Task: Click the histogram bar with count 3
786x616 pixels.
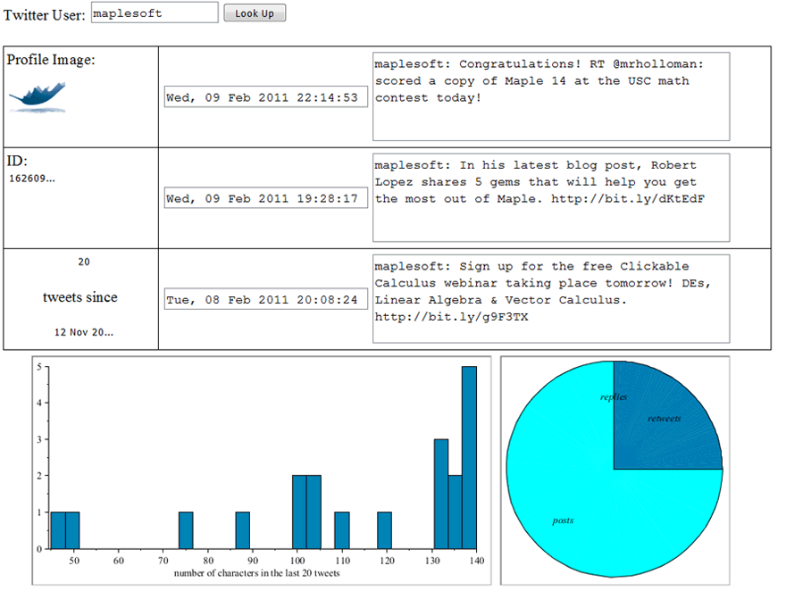Action: point(441,495)
